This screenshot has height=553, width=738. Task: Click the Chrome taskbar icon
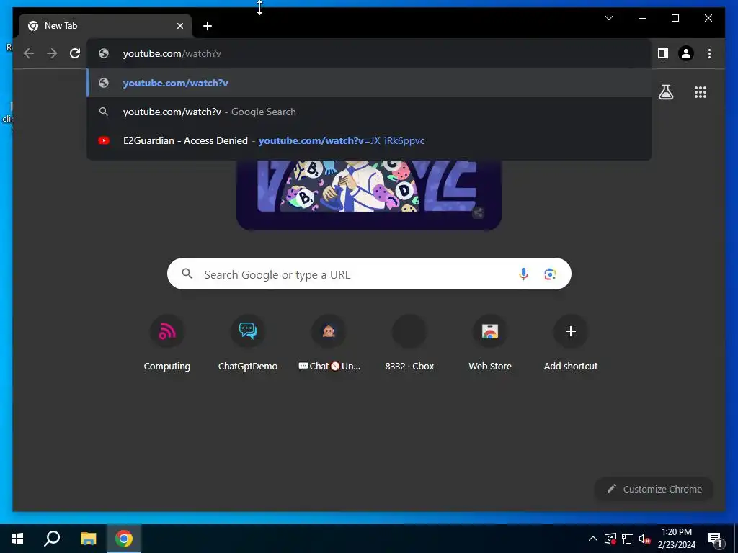pyautogui.click(x=124, y=539)
